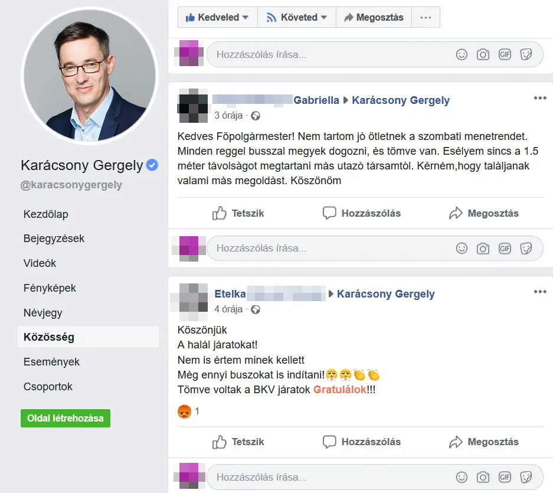Viewport: 553px width, 493px height.
Task: Open the Kedveled dropdown
Action: click(x=218, y=17)
